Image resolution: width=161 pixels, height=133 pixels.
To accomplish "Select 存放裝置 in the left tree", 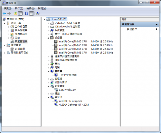I will tap(16, 45).
